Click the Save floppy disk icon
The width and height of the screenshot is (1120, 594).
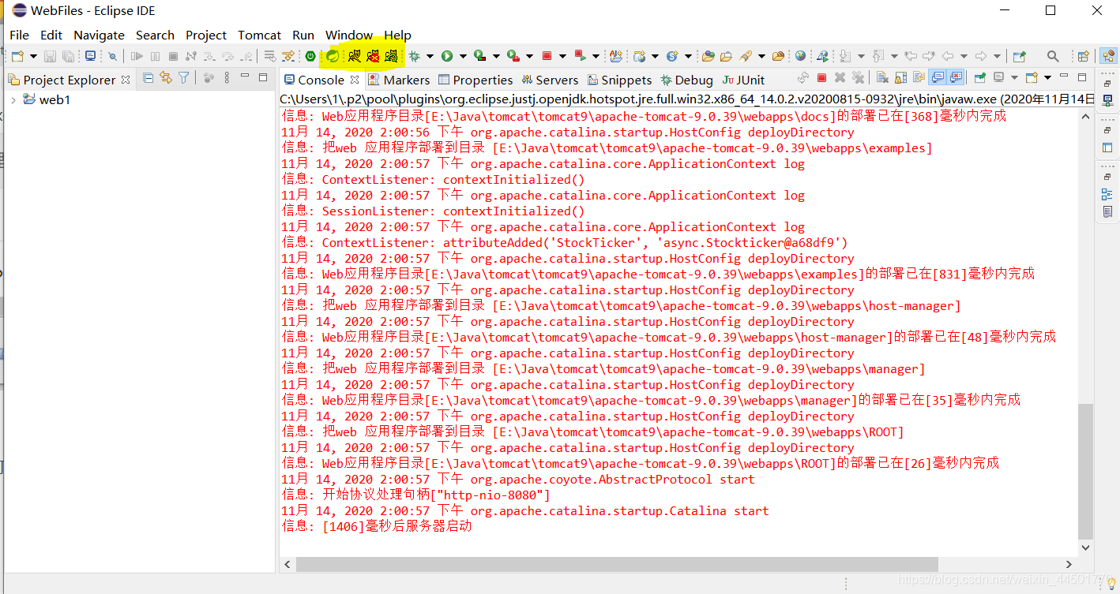click(50, 56)
